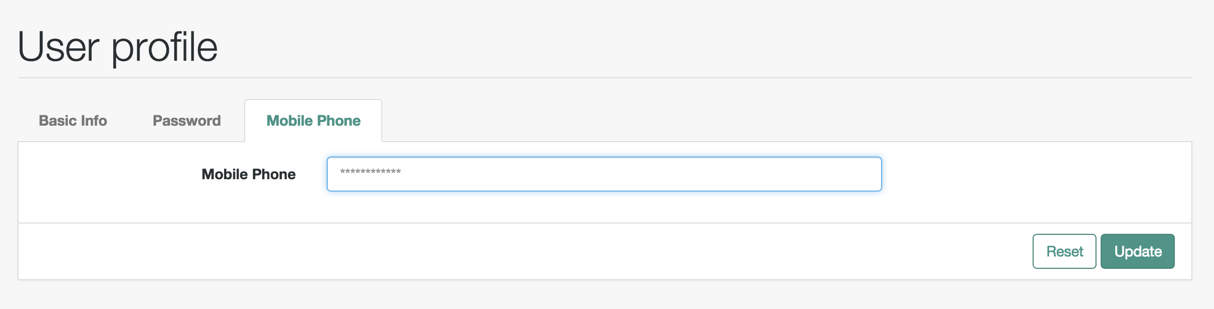Open the Password tab

[x=187, y=121]
